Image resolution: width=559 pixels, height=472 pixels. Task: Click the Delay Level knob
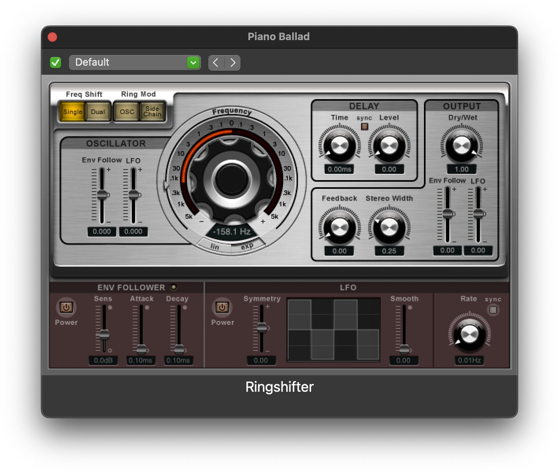pyautogui.click(x=389, y=146)
